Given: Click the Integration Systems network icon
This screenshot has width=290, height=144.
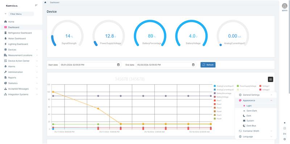Looking at the screenshot, I should coord(5,94).
